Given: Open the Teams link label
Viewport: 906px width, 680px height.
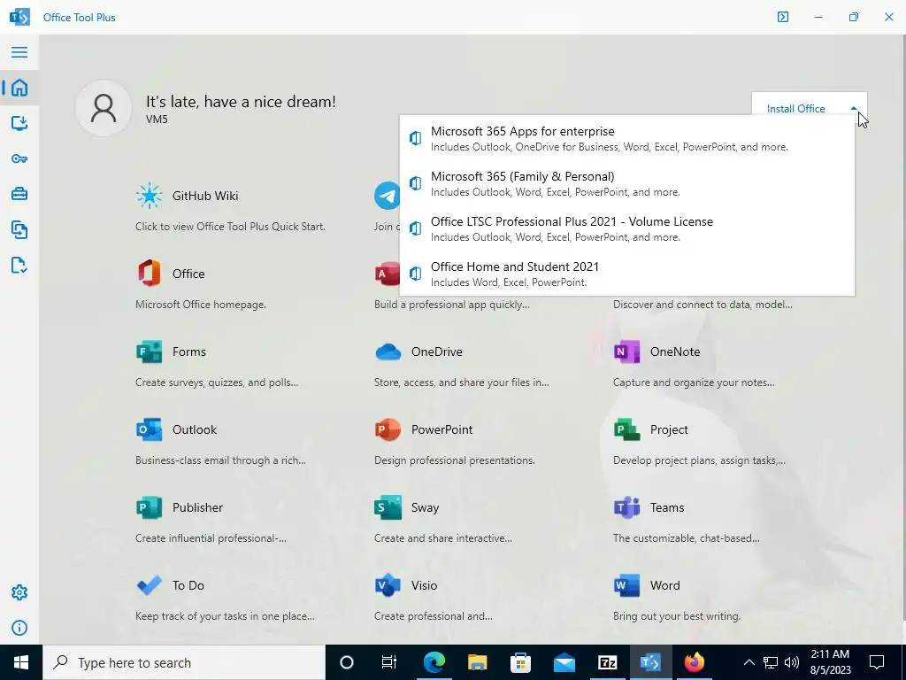Looking at the screenshot, I should pos(667,507).
